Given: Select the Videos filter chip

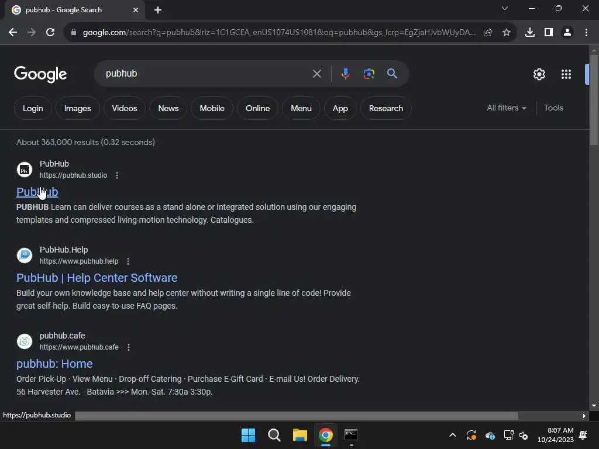Looking at the screenshot, I should click(125, 108).
